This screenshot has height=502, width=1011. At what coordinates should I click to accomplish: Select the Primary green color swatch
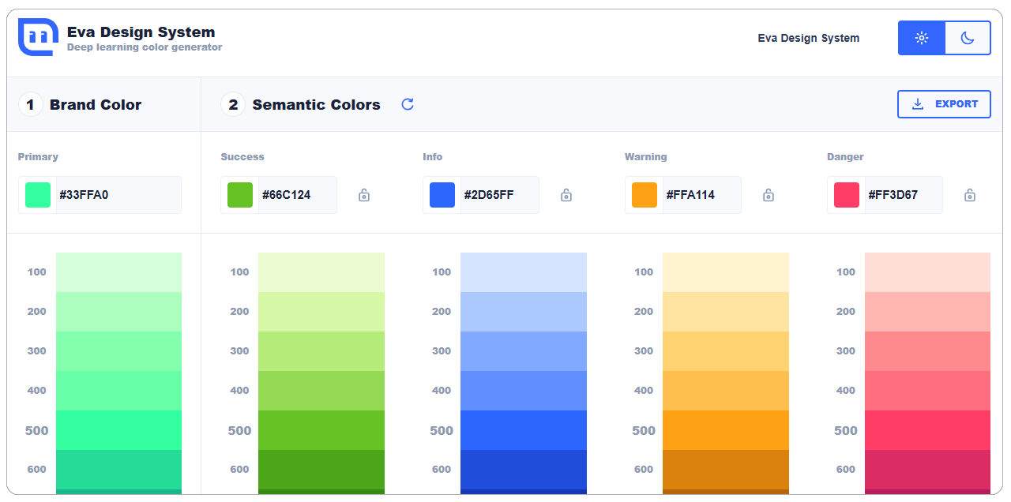click(37, 194)
